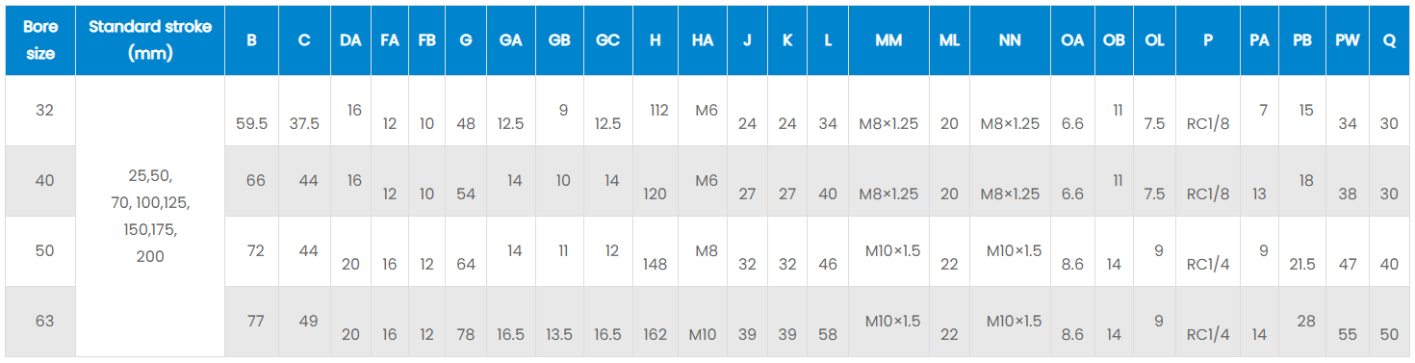Click the RC1/8 value in the 32 row

click(x=1208, y=124)
